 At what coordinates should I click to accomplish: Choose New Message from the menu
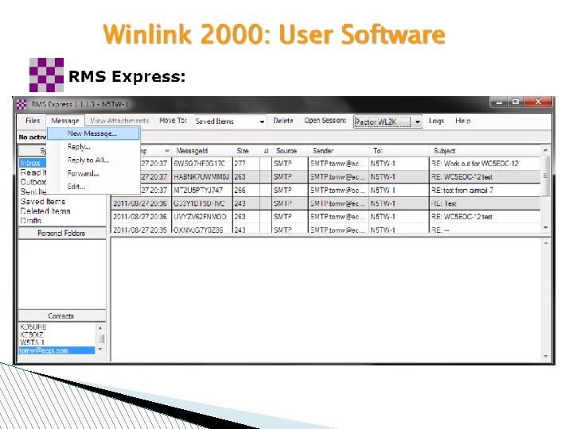pyautogui.click(x=93, y=133)
